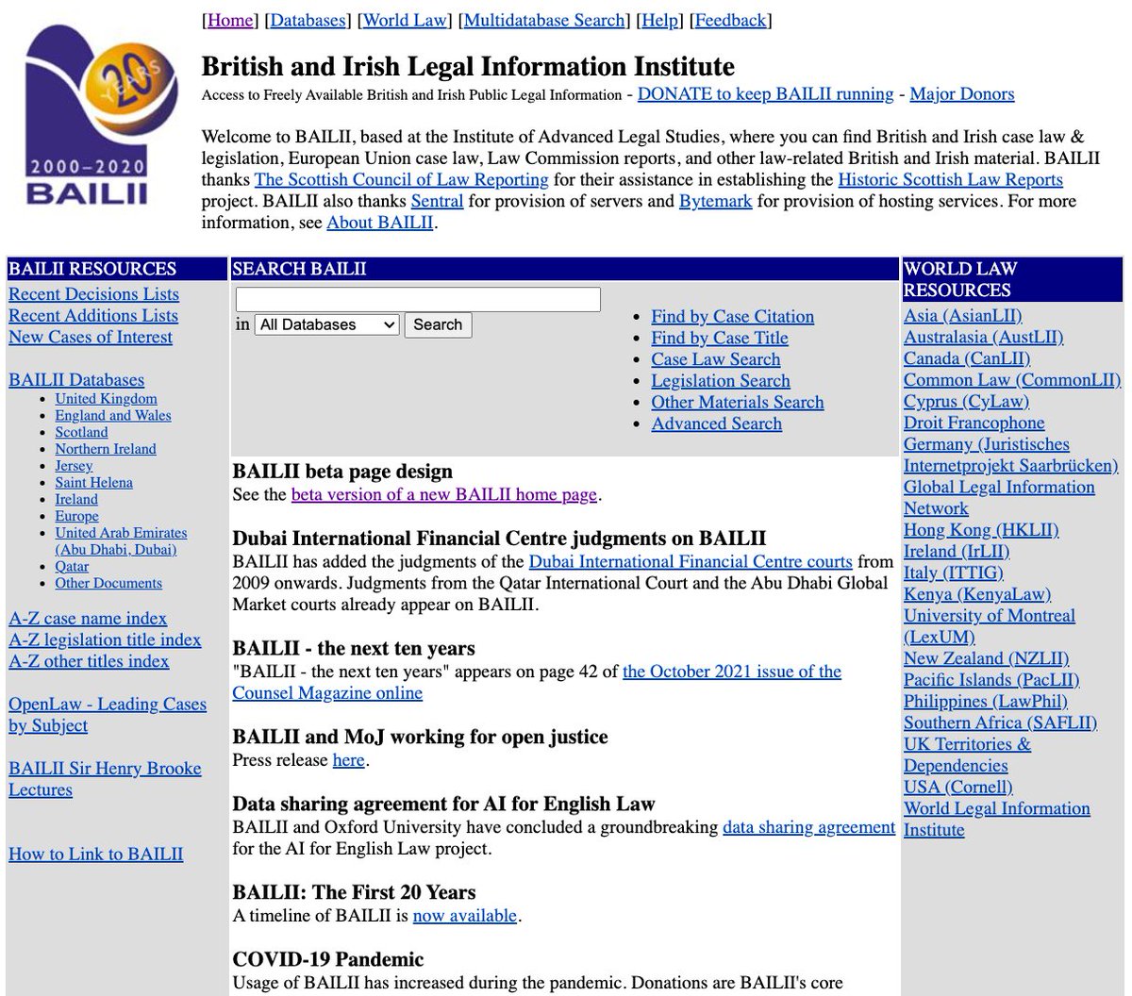Screen dimensions: 1132x996
Task: Open Cyprus (CyLaw) link
Action: coord(966,402)
